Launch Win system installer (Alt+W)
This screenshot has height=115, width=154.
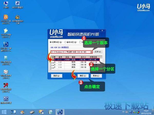6,60
